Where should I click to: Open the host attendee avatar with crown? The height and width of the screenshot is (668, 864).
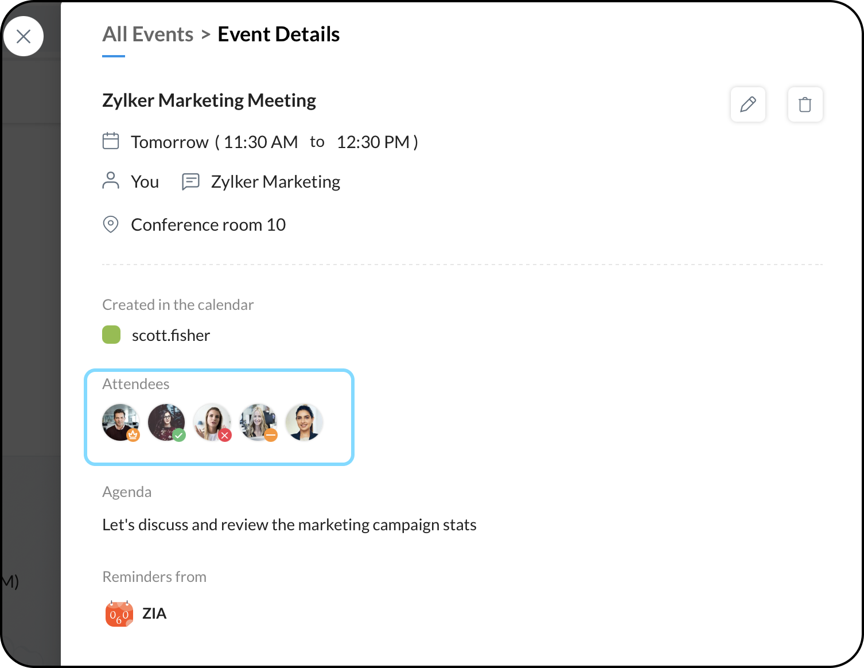tap(120, 422)
